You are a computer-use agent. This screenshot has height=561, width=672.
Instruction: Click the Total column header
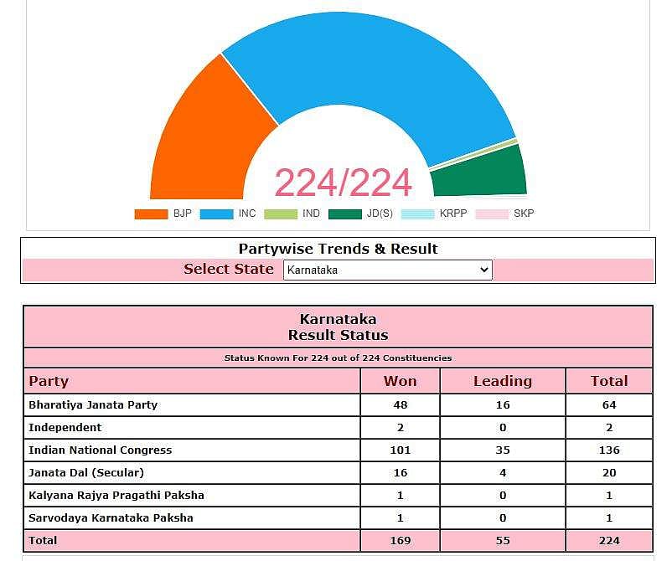608,381
